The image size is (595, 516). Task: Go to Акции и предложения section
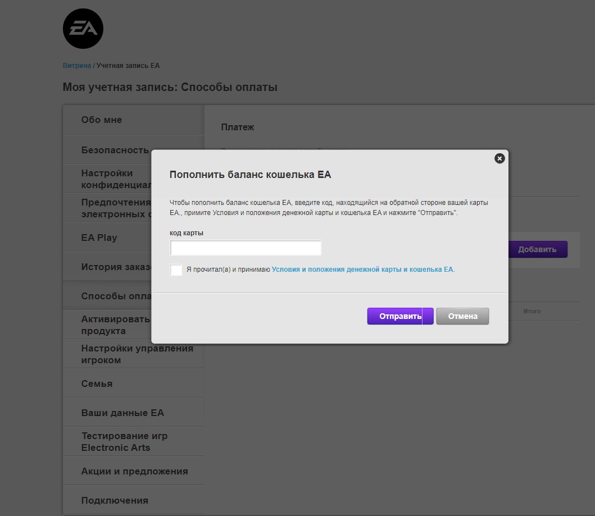(134, 471)
